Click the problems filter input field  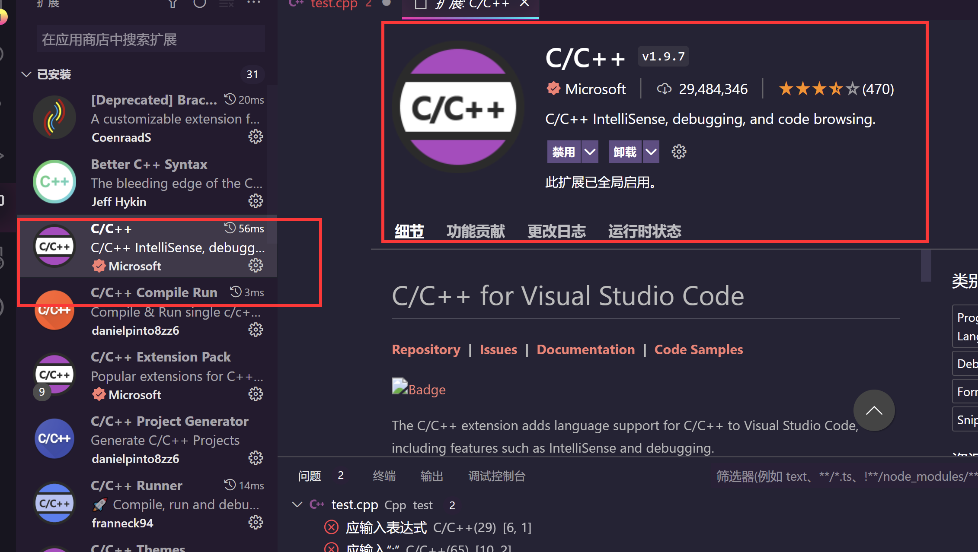[845, 476]
